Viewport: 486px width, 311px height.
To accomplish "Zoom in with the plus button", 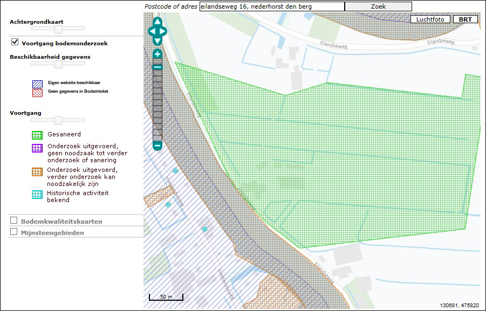I will [x=158, y=54].
